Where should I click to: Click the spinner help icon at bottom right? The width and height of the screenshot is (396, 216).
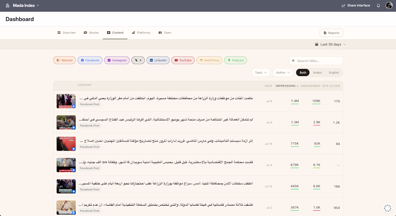tap(387, 208)
